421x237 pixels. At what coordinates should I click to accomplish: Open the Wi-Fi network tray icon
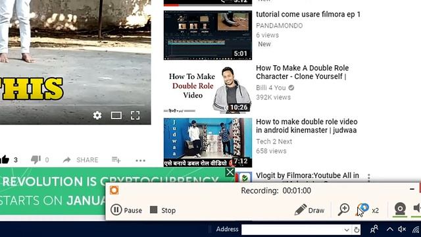click(x=416, y=230)
